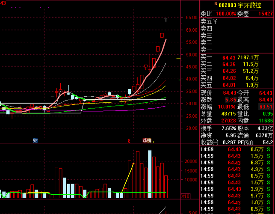This screenshot has height=214, width=275.
Task: Click the topmost red candlestick
Action: pos(162,35)
